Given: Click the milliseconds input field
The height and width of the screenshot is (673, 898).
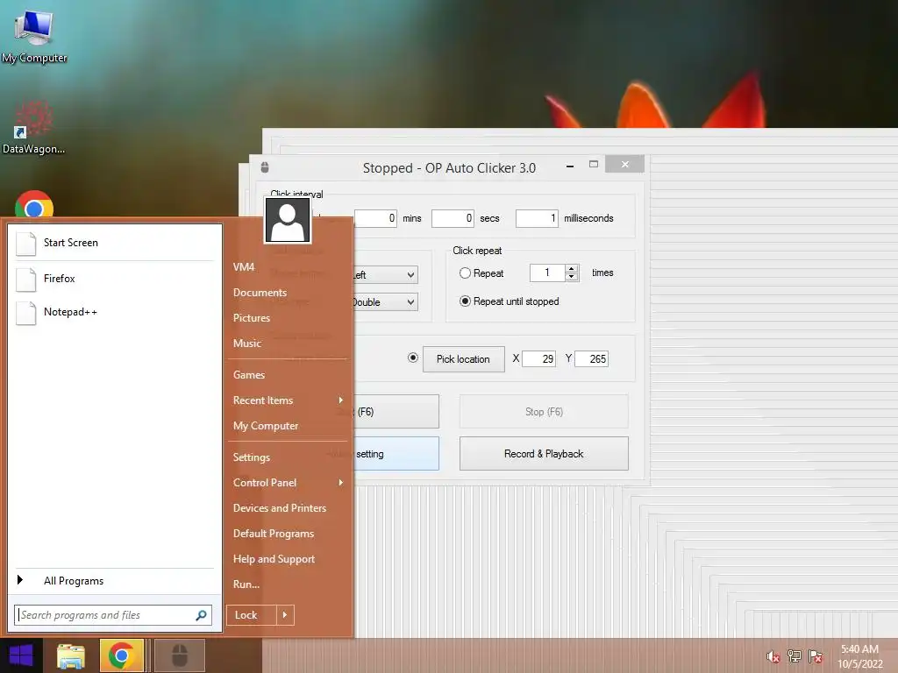Looking at the screenshot, I should [537, 218].
